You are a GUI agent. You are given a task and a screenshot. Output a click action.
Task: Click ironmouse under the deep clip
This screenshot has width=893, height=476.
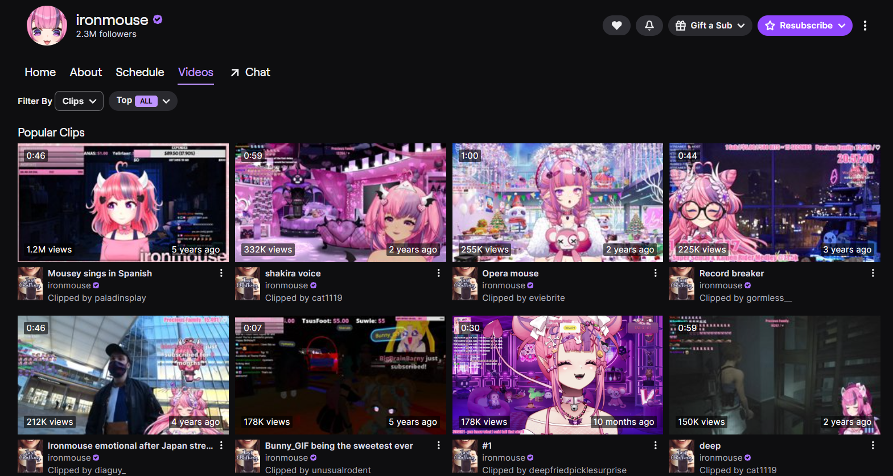[x=721, y=458]
